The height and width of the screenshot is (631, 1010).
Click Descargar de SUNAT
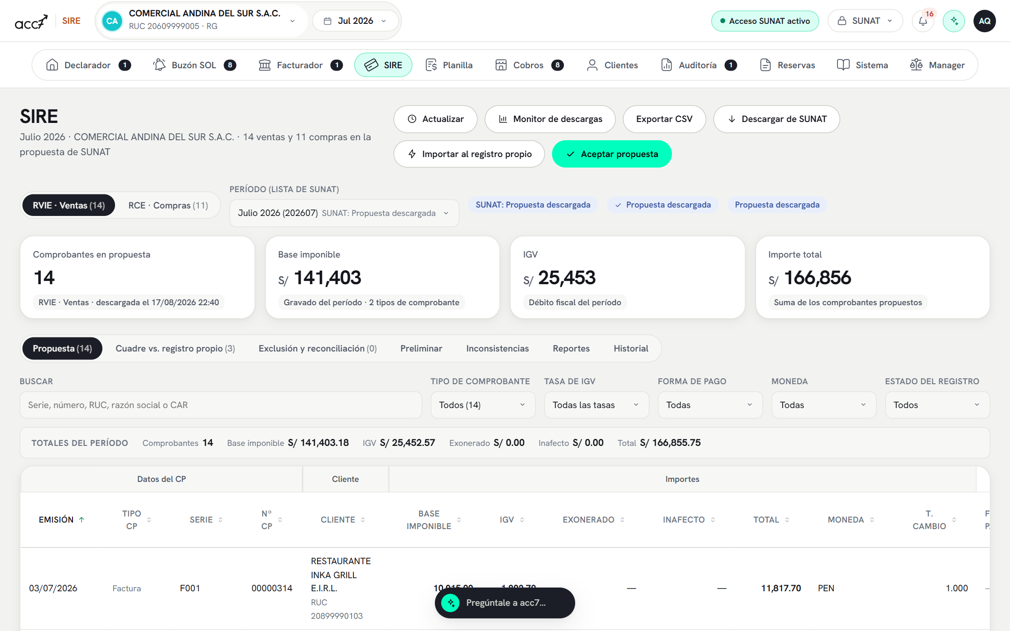pos(777,119)
